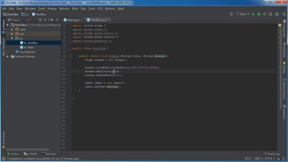288x162 pixels.
Task: Open the Structure vertical tool window button
Action: coord(3,47)
